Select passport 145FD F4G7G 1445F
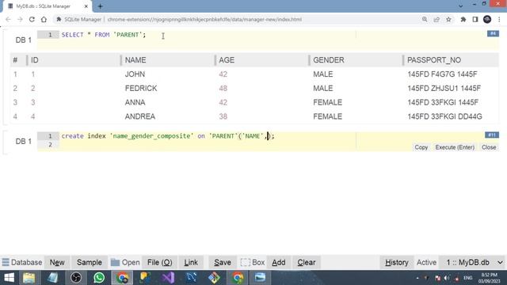 click(442, 74)
